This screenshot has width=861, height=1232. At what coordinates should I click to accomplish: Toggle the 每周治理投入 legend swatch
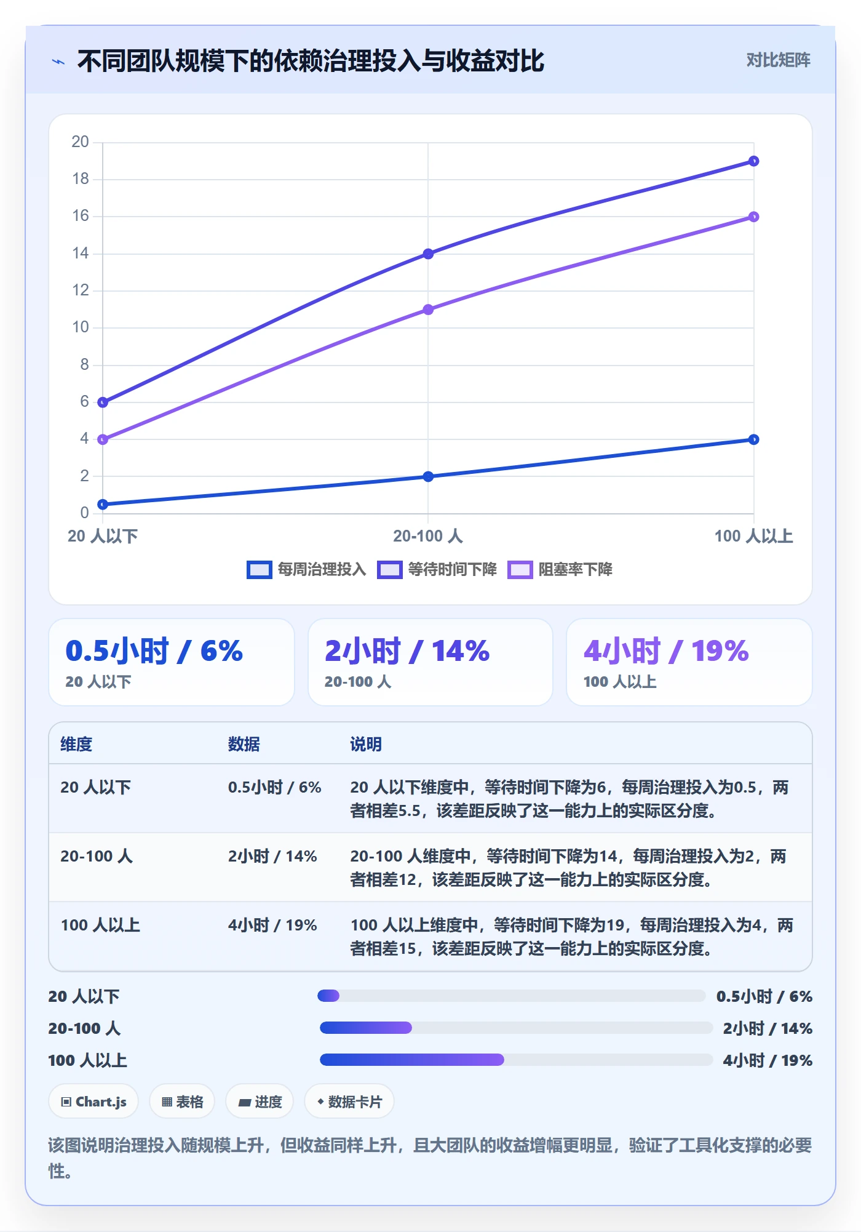click(259, 570)
